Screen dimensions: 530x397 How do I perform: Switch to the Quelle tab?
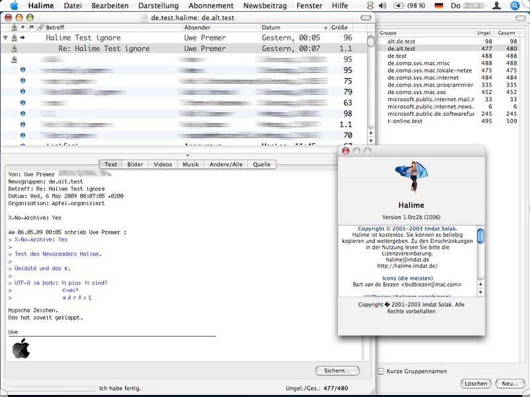pos(262,164)
